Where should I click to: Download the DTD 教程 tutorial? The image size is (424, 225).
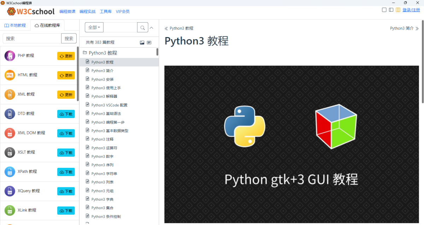[x=66, y=114]
